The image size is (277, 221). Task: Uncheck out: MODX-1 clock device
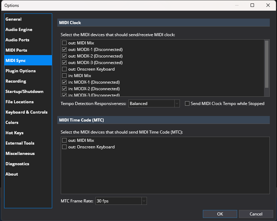pos(64,50)
